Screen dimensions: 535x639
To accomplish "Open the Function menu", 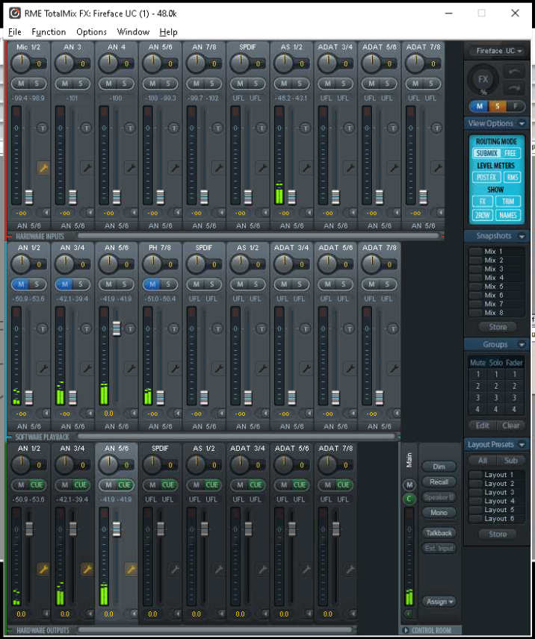I will click(x=49, y=32).
